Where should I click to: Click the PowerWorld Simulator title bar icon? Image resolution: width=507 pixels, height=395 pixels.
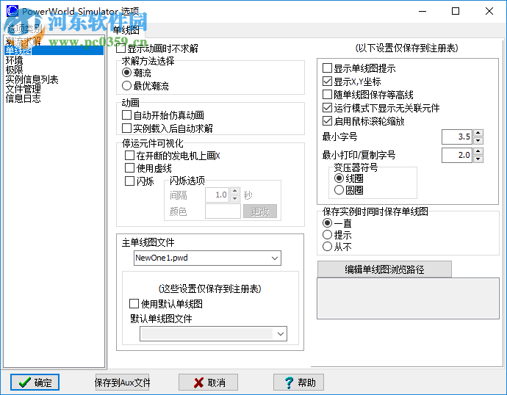(12, 11)
